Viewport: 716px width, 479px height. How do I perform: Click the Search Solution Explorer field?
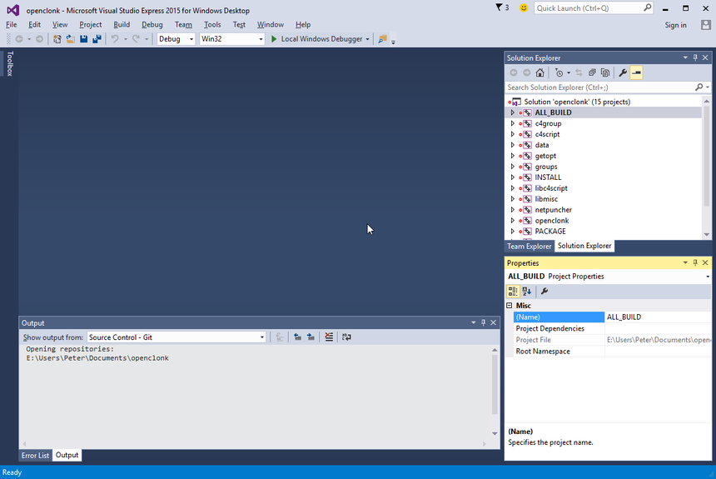[x=599, y=87]
